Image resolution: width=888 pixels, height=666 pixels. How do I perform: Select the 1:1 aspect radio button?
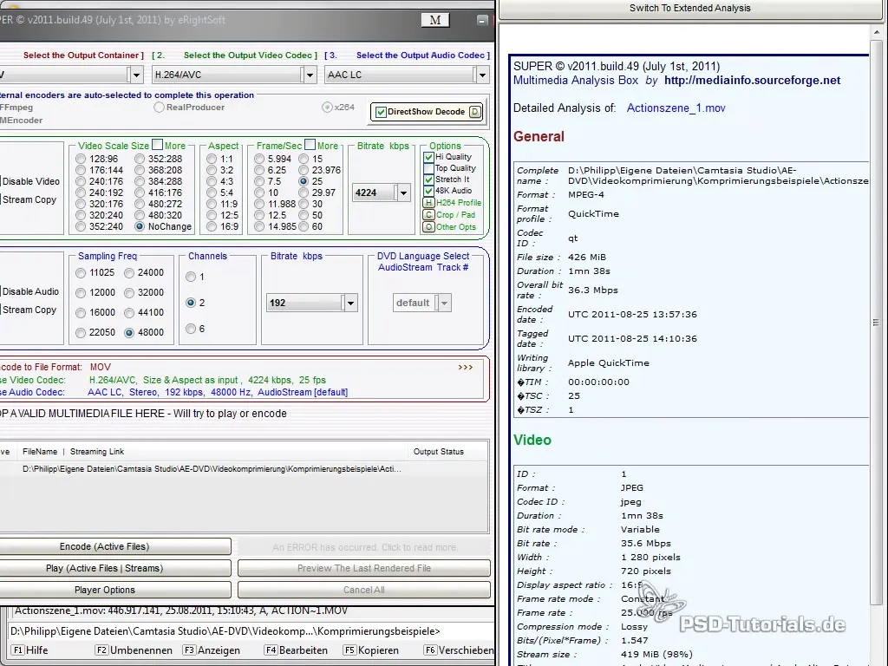[212, 159]
